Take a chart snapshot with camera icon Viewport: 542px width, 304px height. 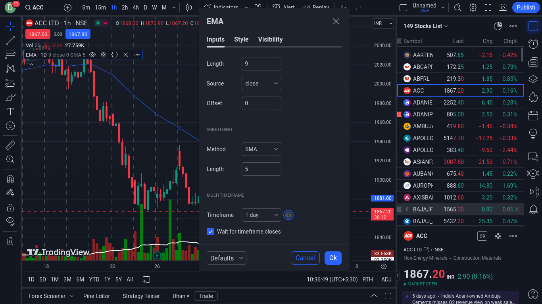[x=503, y=8]
